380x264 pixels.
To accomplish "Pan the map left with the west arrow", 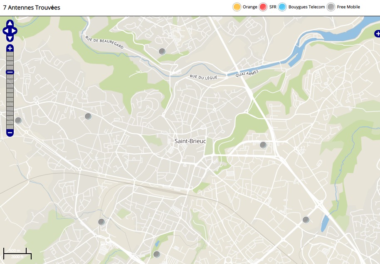I will pos(5,31).
